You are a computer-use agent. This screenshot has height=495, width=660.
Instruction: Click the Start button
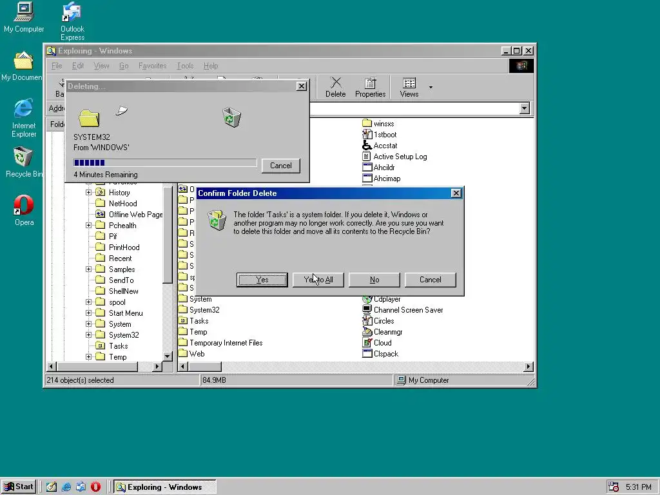(x=19, y=487)
